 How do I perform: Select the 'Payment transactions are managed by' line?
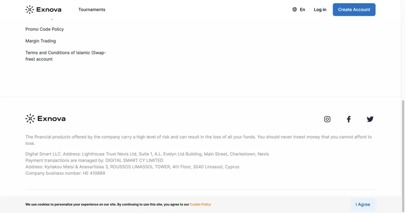(94, 160)
